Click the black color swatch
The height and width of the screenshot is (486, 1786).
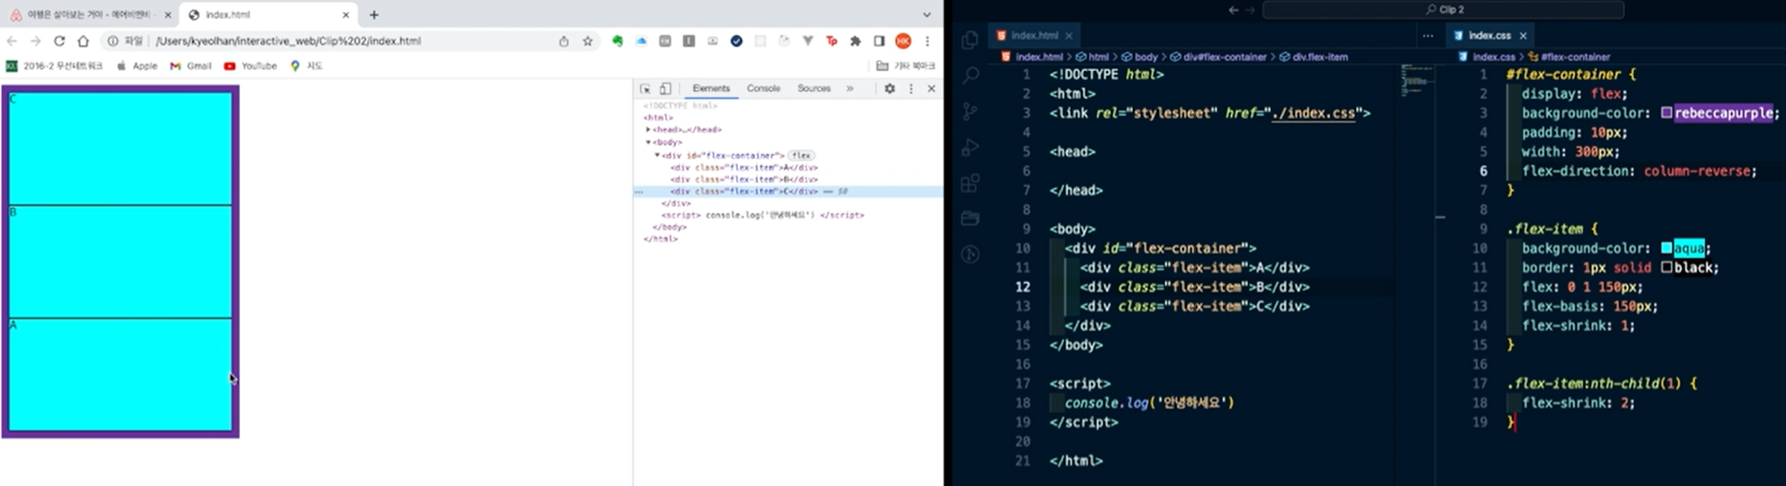pyautogui.click(x=1667, y=267)
